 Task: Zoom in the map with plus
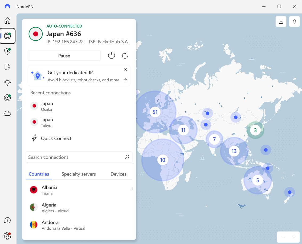point(294,237)
